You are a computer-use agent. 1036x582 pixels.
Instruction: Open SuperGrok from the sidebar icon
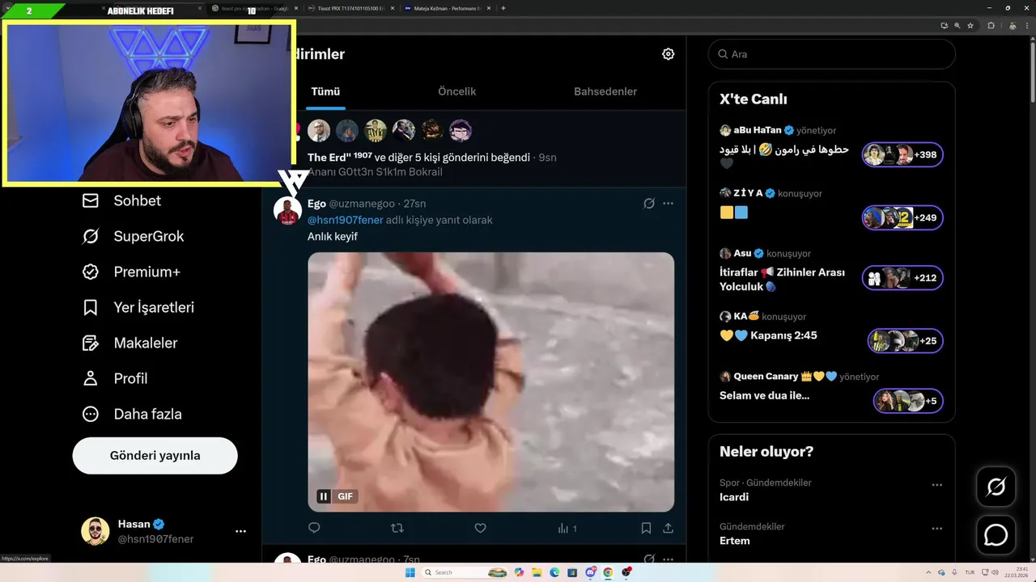tap(91, 236)
